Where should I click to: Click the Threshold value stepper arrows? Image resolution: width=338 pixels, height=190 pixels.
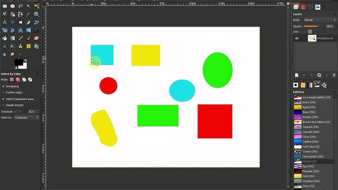(38, 112)
